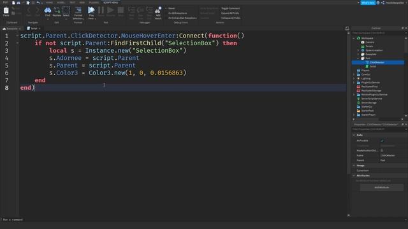Toggle the first checkbox in the Data section
408x229 pixels.
click(x=382, y=141)
